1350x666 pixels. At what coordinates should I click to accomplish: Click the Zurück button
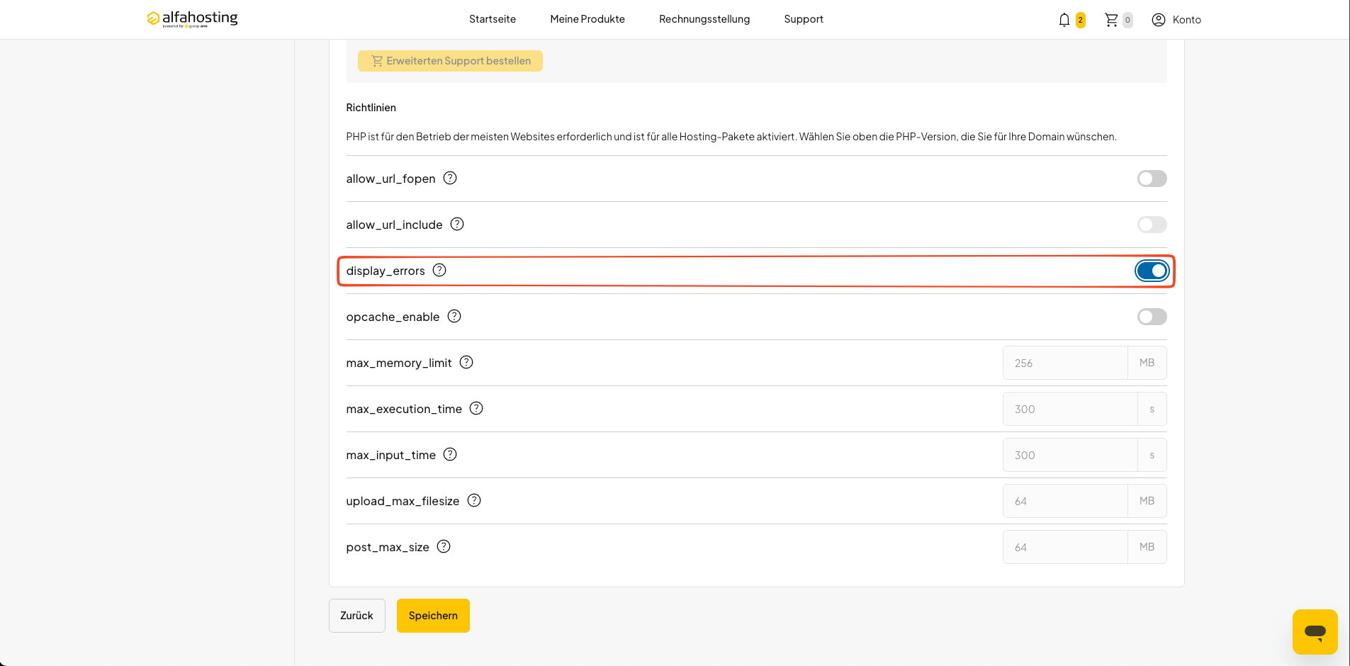point(356,616)
